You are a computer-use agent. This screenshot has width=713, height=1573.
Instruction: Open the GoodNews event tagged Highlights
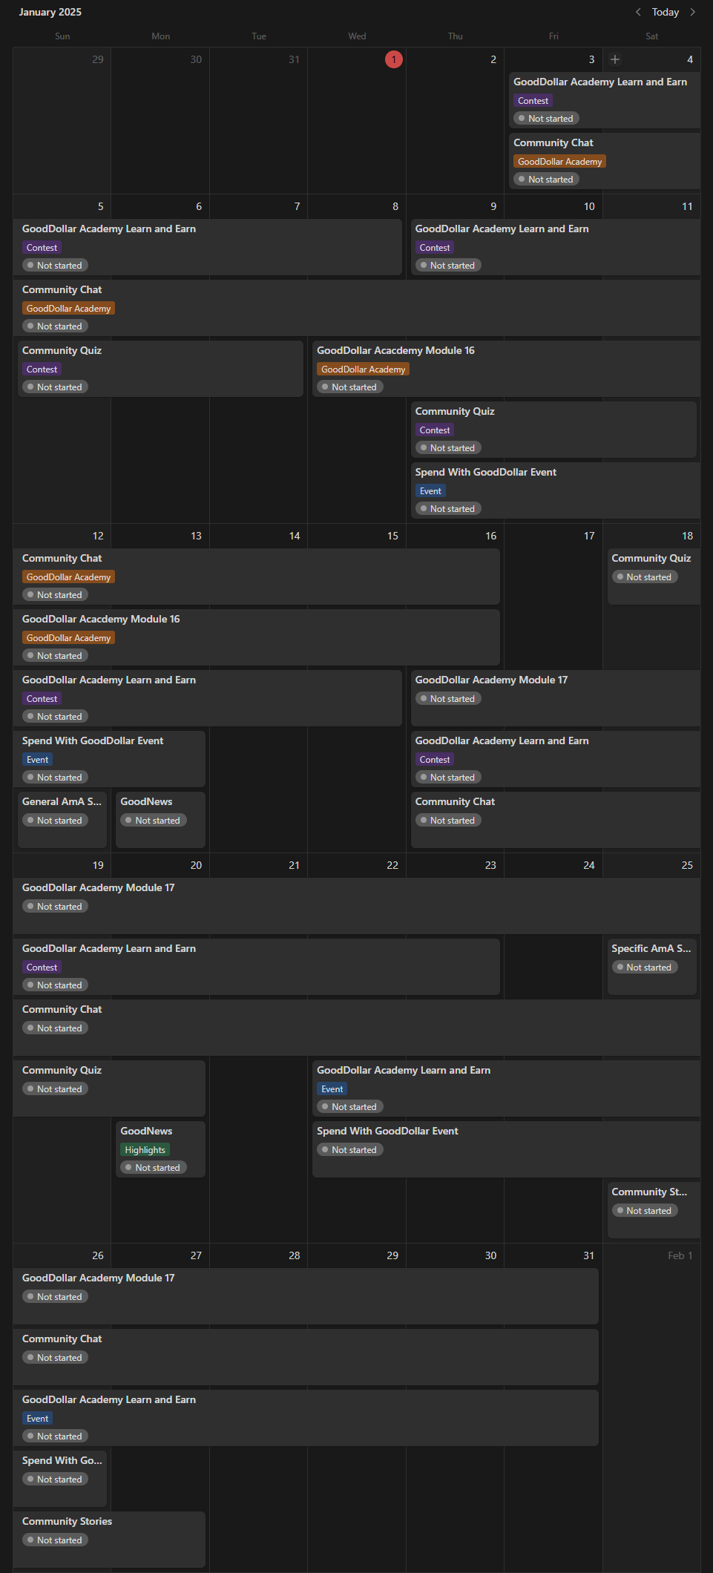point(160,1149)
